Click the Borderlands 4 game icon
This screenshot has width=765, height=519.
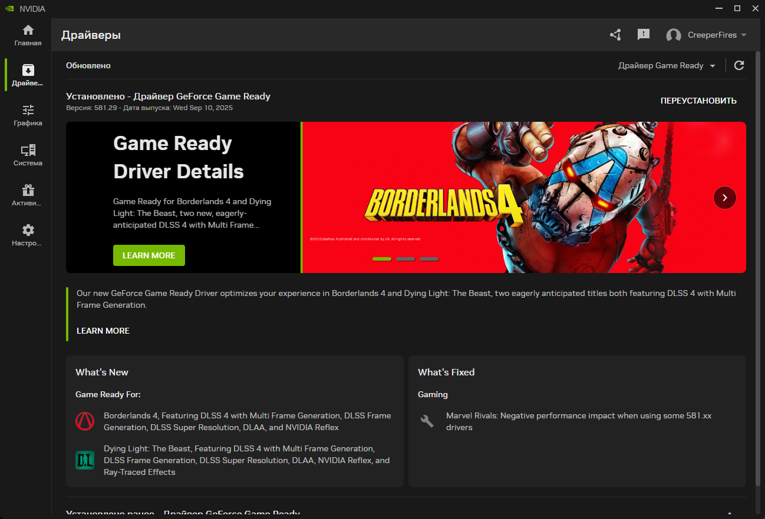[x=85, y=421]
